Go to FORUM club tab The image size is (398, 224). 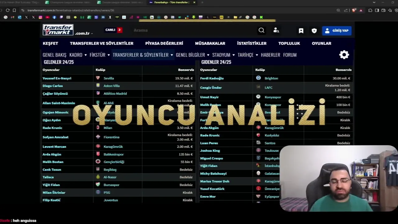point(290,55)
